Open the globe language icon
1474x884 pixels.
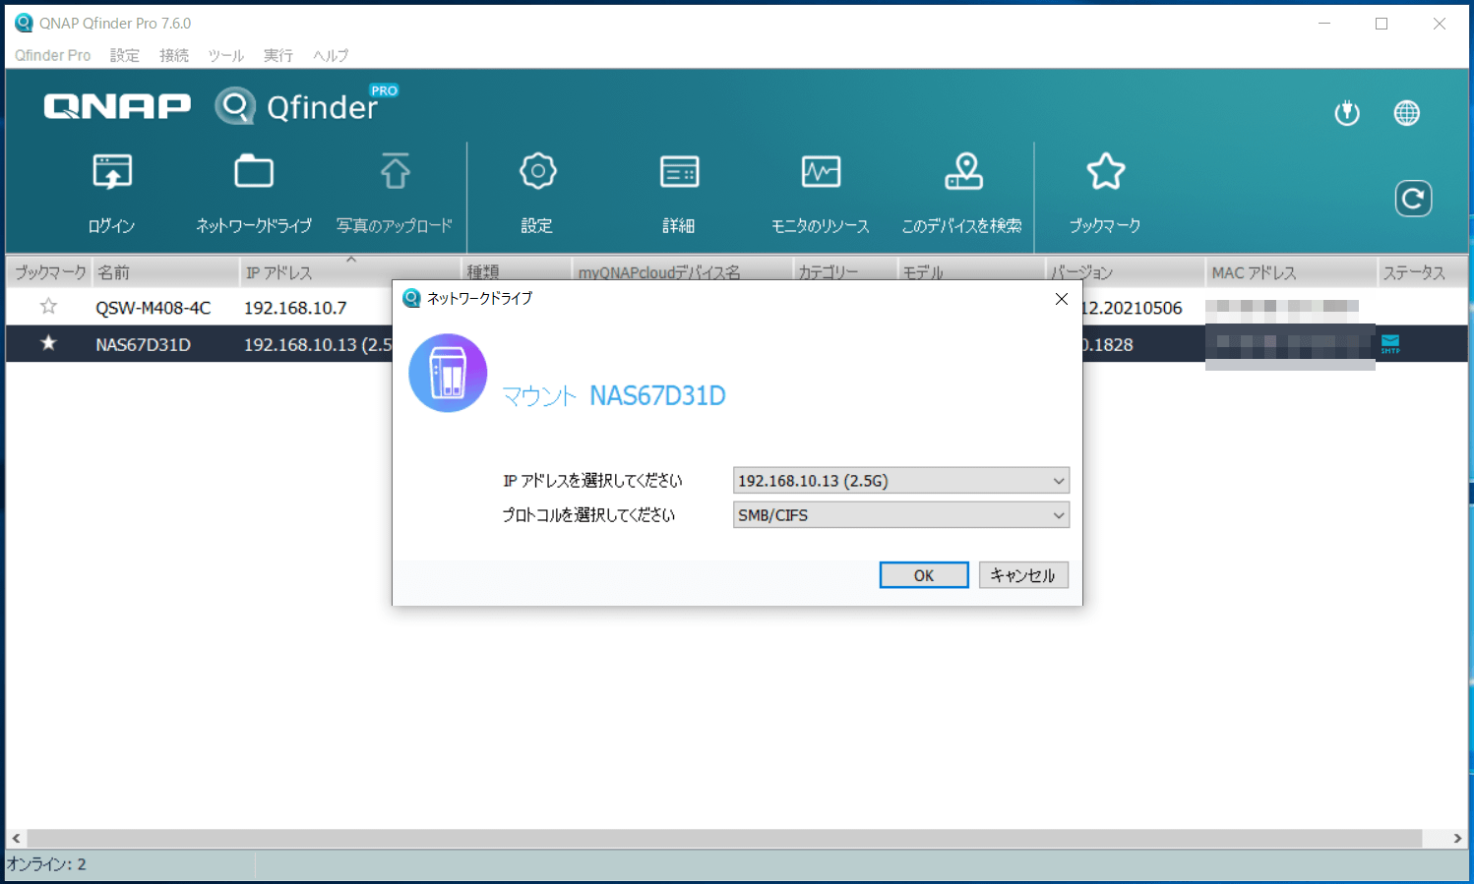pyautogui.click(x=1407, y=113)
